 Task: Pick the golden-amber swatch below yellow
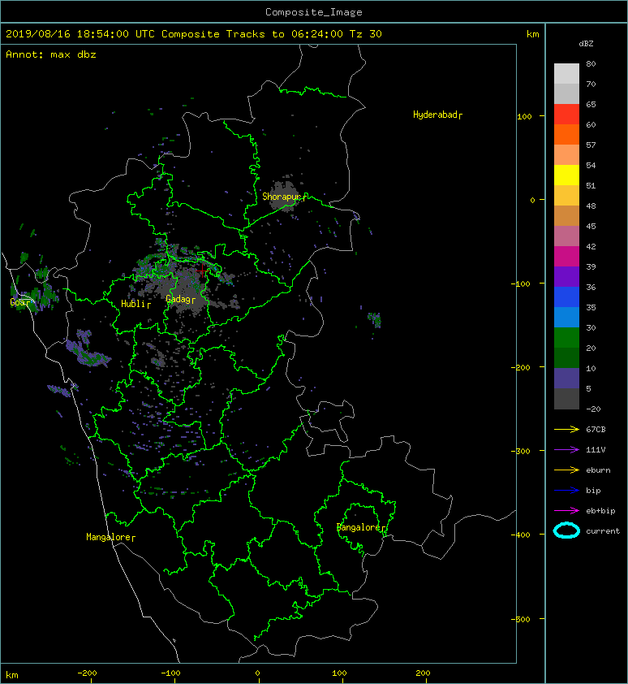pos(566,196)
